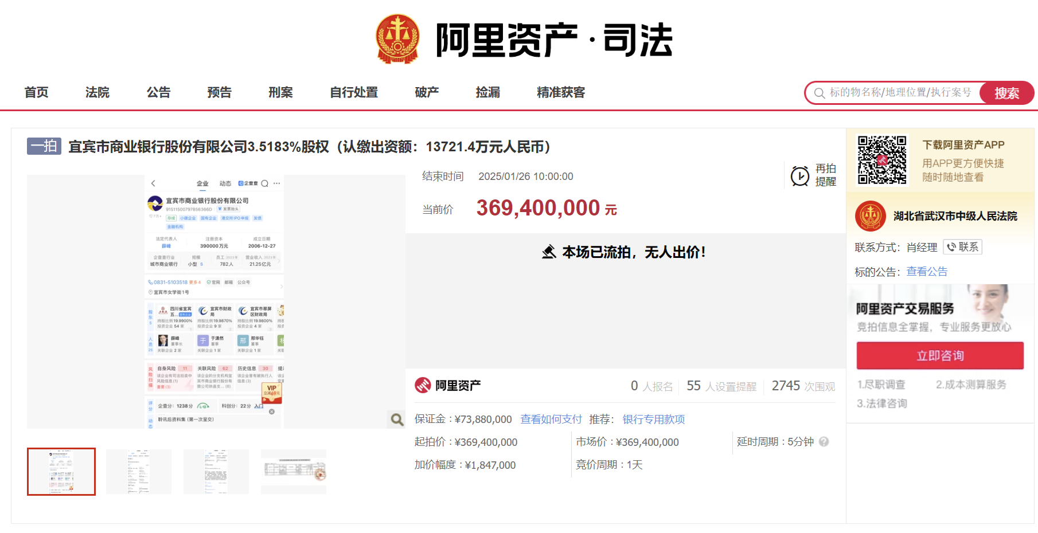
Task: Click 2745 次围观 view count
Action: 803,386
